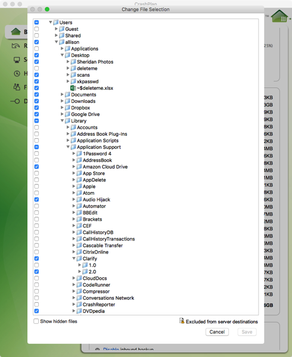Collapse the Users folder tree
292x357 pixels.
click(51, 23)
